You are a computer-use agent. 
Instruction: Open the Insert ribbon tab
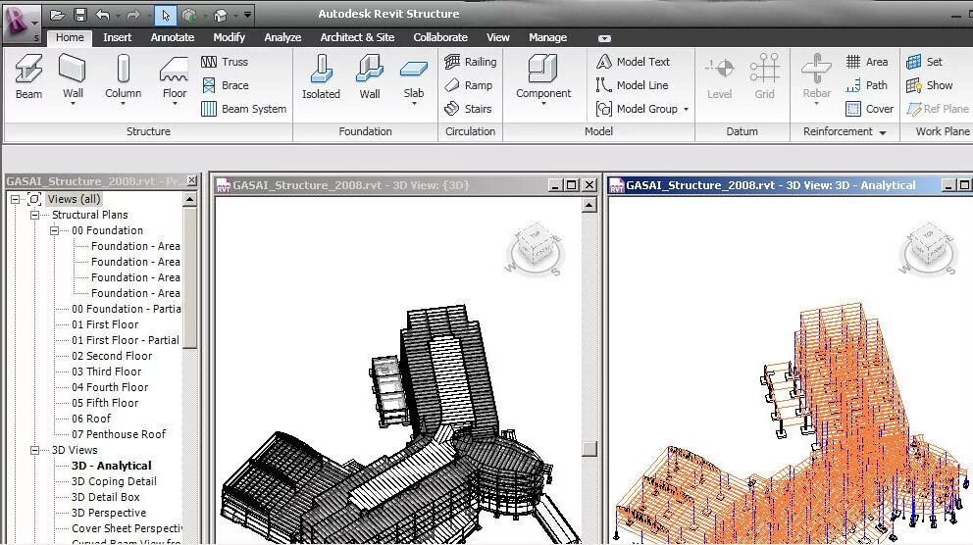[118, 37]
